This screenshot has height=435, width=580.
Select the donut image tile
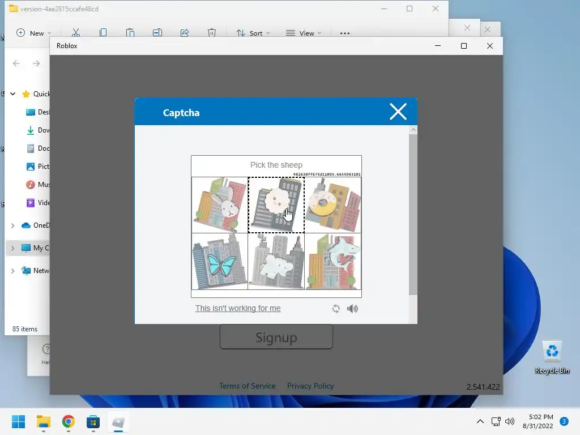tap(333, 205)
